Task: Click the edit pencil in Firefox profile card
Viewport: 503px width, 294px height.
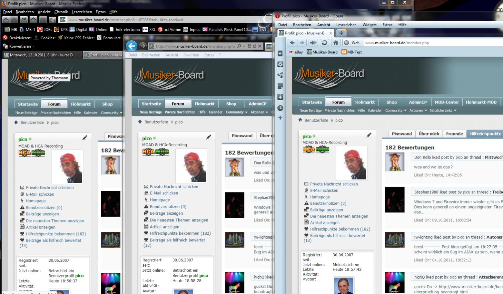Action: click(x=85, y=138)
